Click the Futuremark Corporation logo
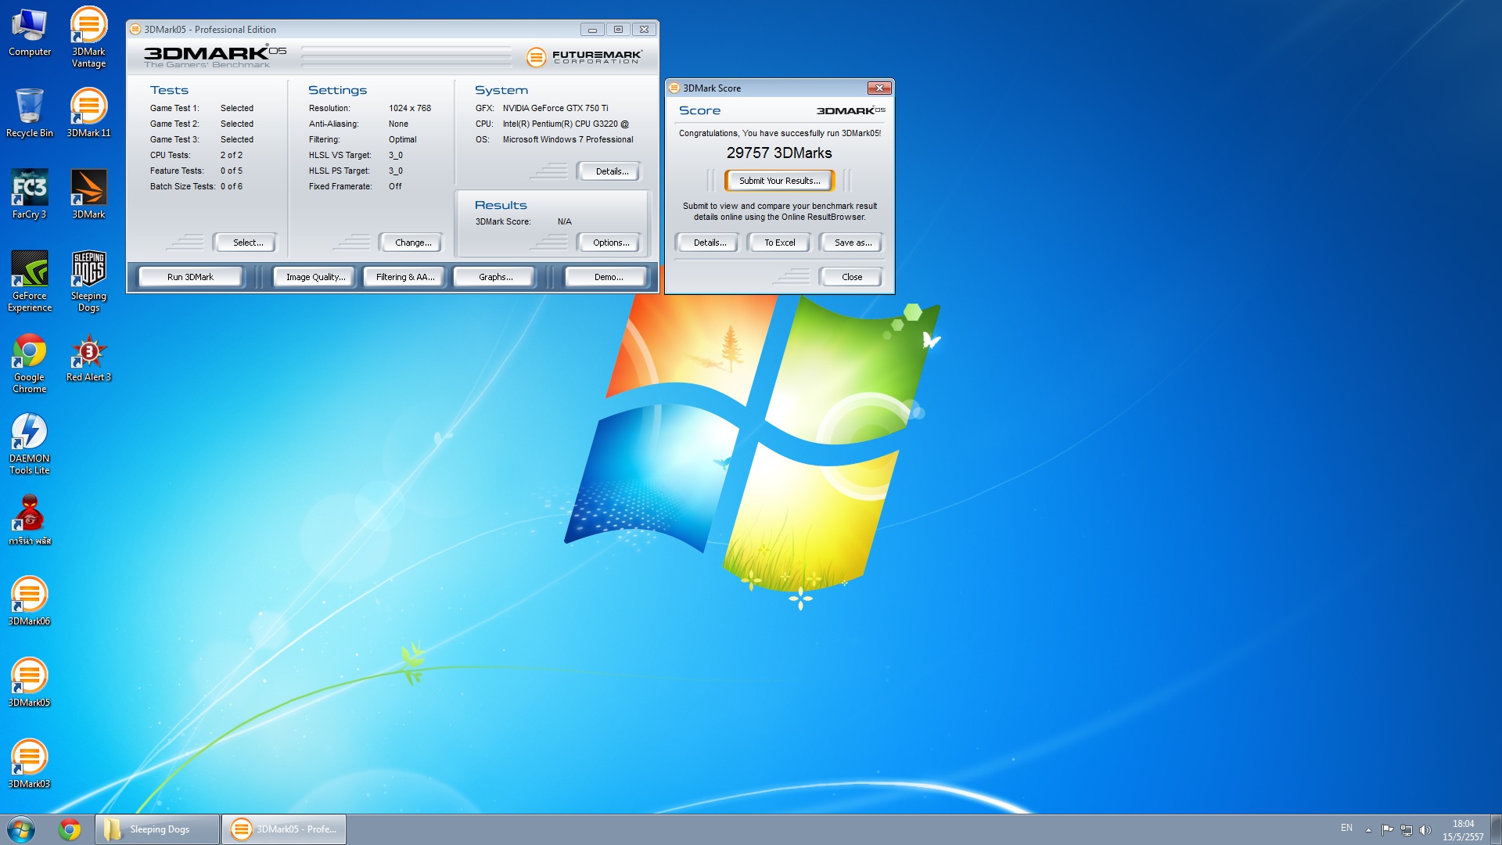Screen dimensions: 1502x845 (x=584, y=56)
